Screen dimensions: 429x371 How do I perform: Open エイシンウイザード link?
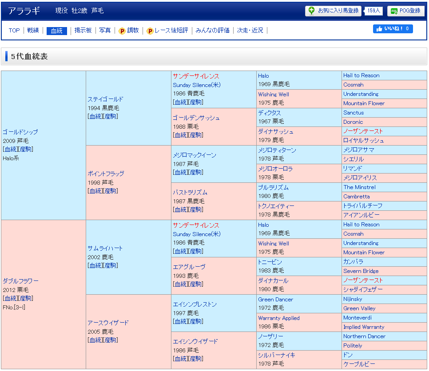coord(195,341)
